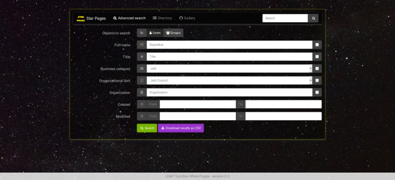
Task: Click the 'Created' label text
Action: 124,104
